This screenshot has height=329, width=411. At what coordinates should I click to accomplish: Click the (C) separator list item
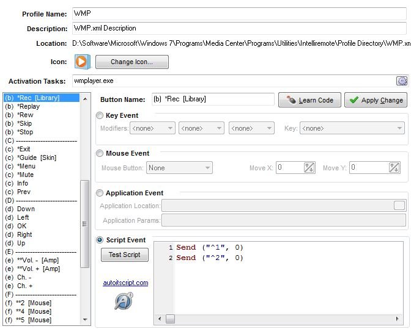point(42,141)
